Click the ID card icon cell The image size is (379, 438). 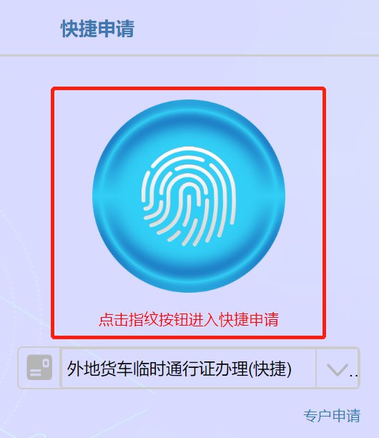tap(39, 368)
